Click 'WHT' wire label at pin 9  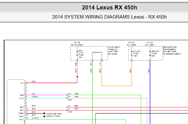(34, 106)
